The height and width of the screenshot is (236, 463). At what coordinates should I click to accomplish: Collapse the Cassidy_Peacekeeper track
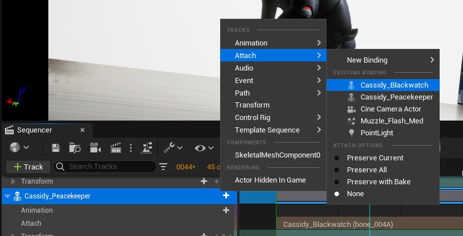click(x=7, y=196)
